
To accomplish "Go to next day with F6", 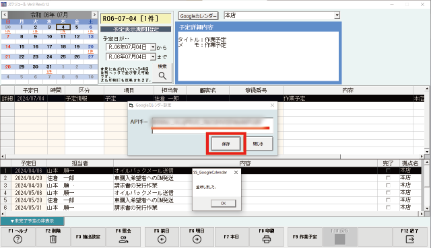I will (x=197, y=236).
